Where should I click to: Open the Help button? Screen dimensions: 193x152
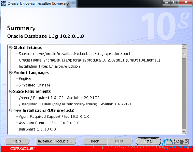pos(17,141)
